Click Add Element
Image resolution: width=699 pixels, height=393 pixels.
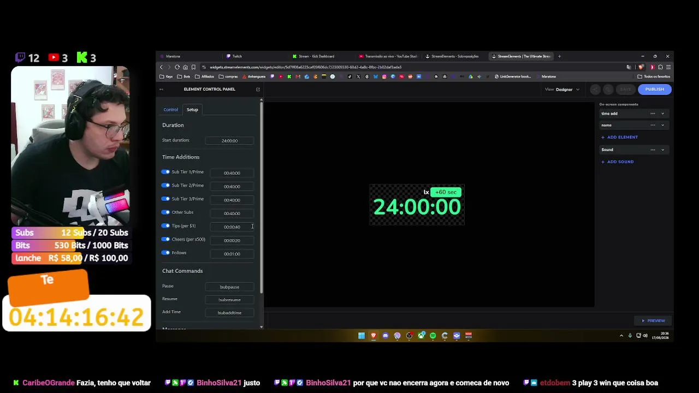tap(619, 137)
